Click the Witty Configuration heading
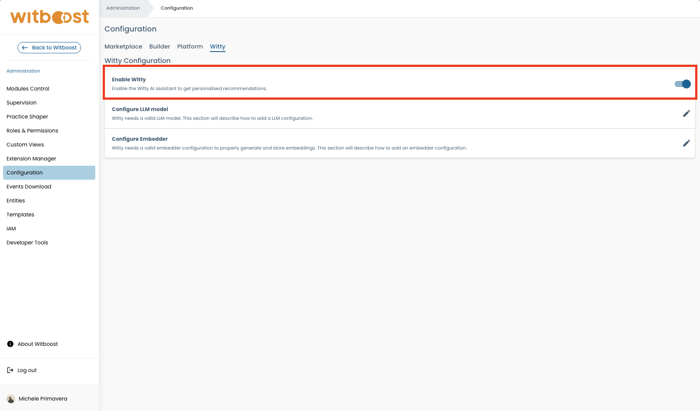The image size is (700, 411). (x=137, y=61)
